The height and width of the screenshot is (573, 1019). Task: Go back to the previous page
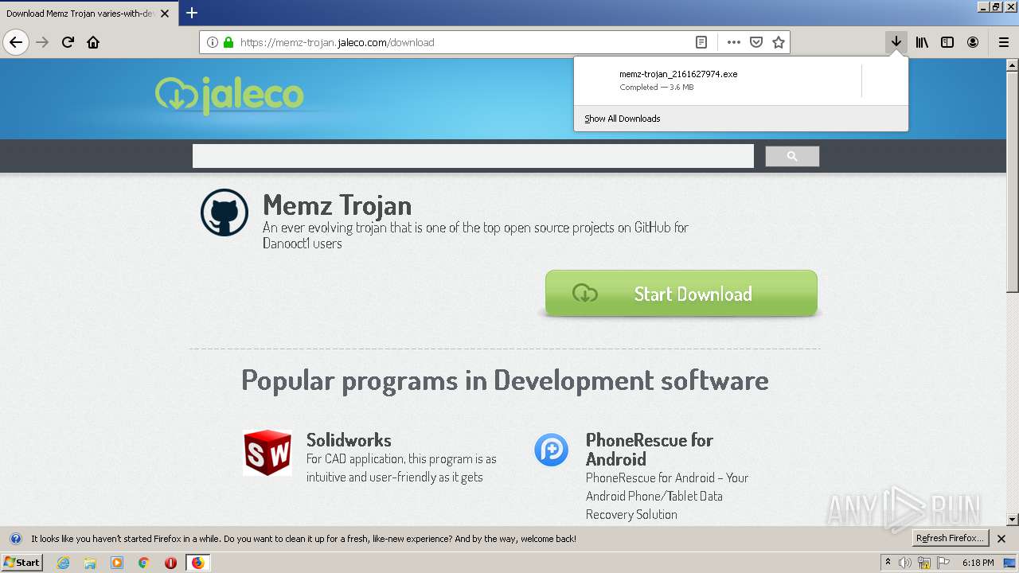16,42
